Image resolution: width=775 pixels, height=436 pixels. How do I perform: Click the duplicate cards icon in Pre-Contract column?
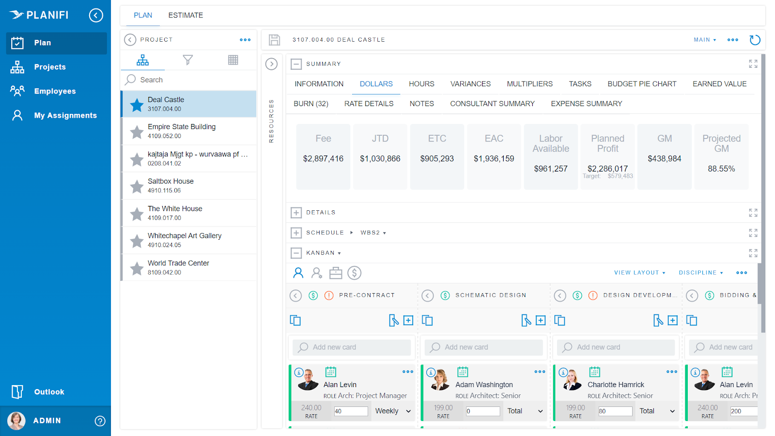coord(295,320)
